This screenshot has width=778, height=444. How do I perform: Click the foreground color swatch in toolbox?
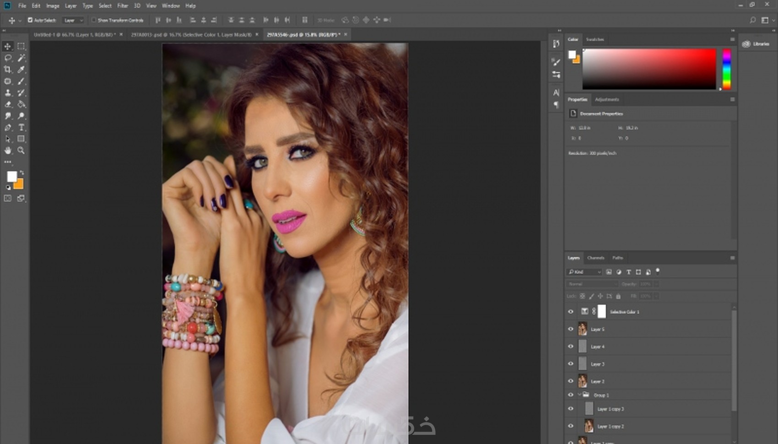(11, 176)
